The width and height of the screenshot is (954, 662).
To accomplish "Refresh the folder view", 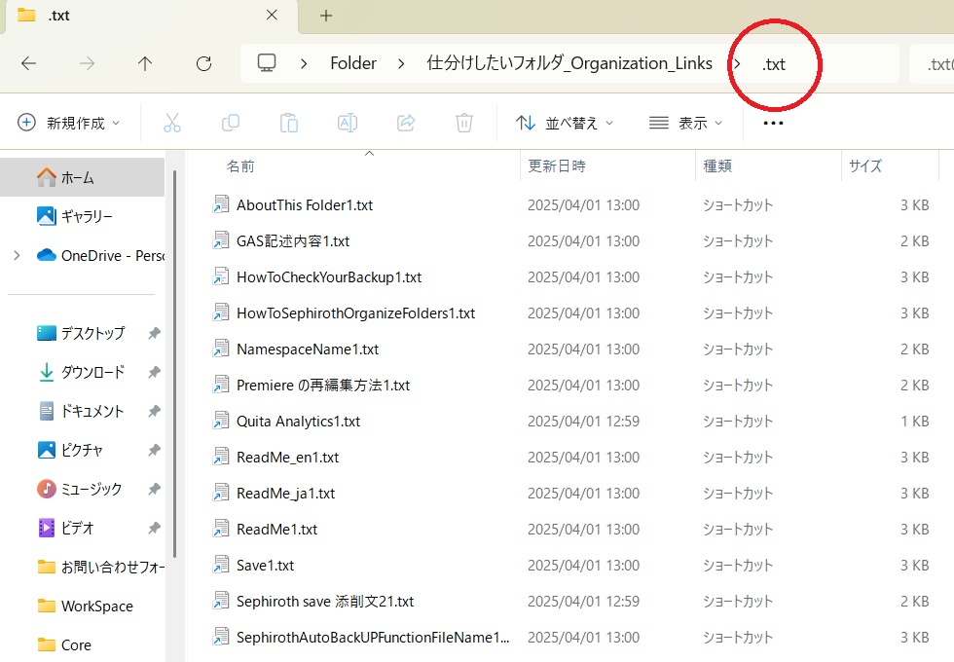I will pos(203,63).
